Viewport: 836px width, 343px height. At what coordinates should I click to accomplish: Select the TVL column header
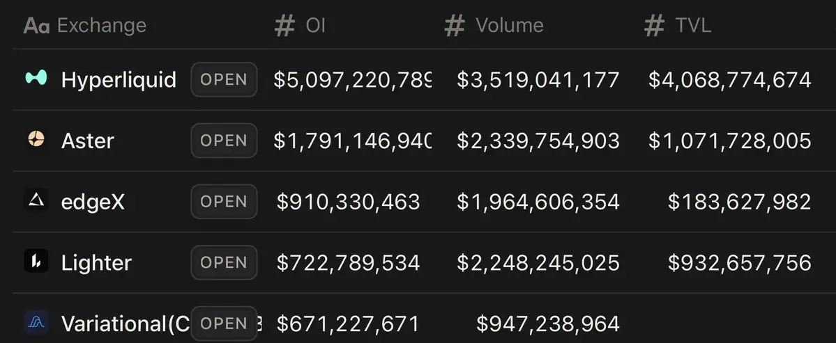(x=692, y=26)
